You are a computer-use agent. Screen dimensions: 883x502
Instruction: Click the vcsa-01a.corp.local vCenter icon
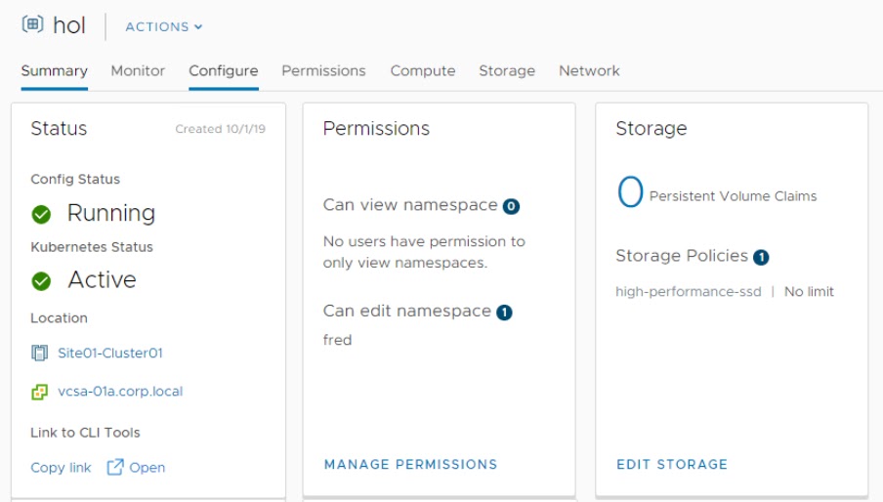click(x=40, y=392)
